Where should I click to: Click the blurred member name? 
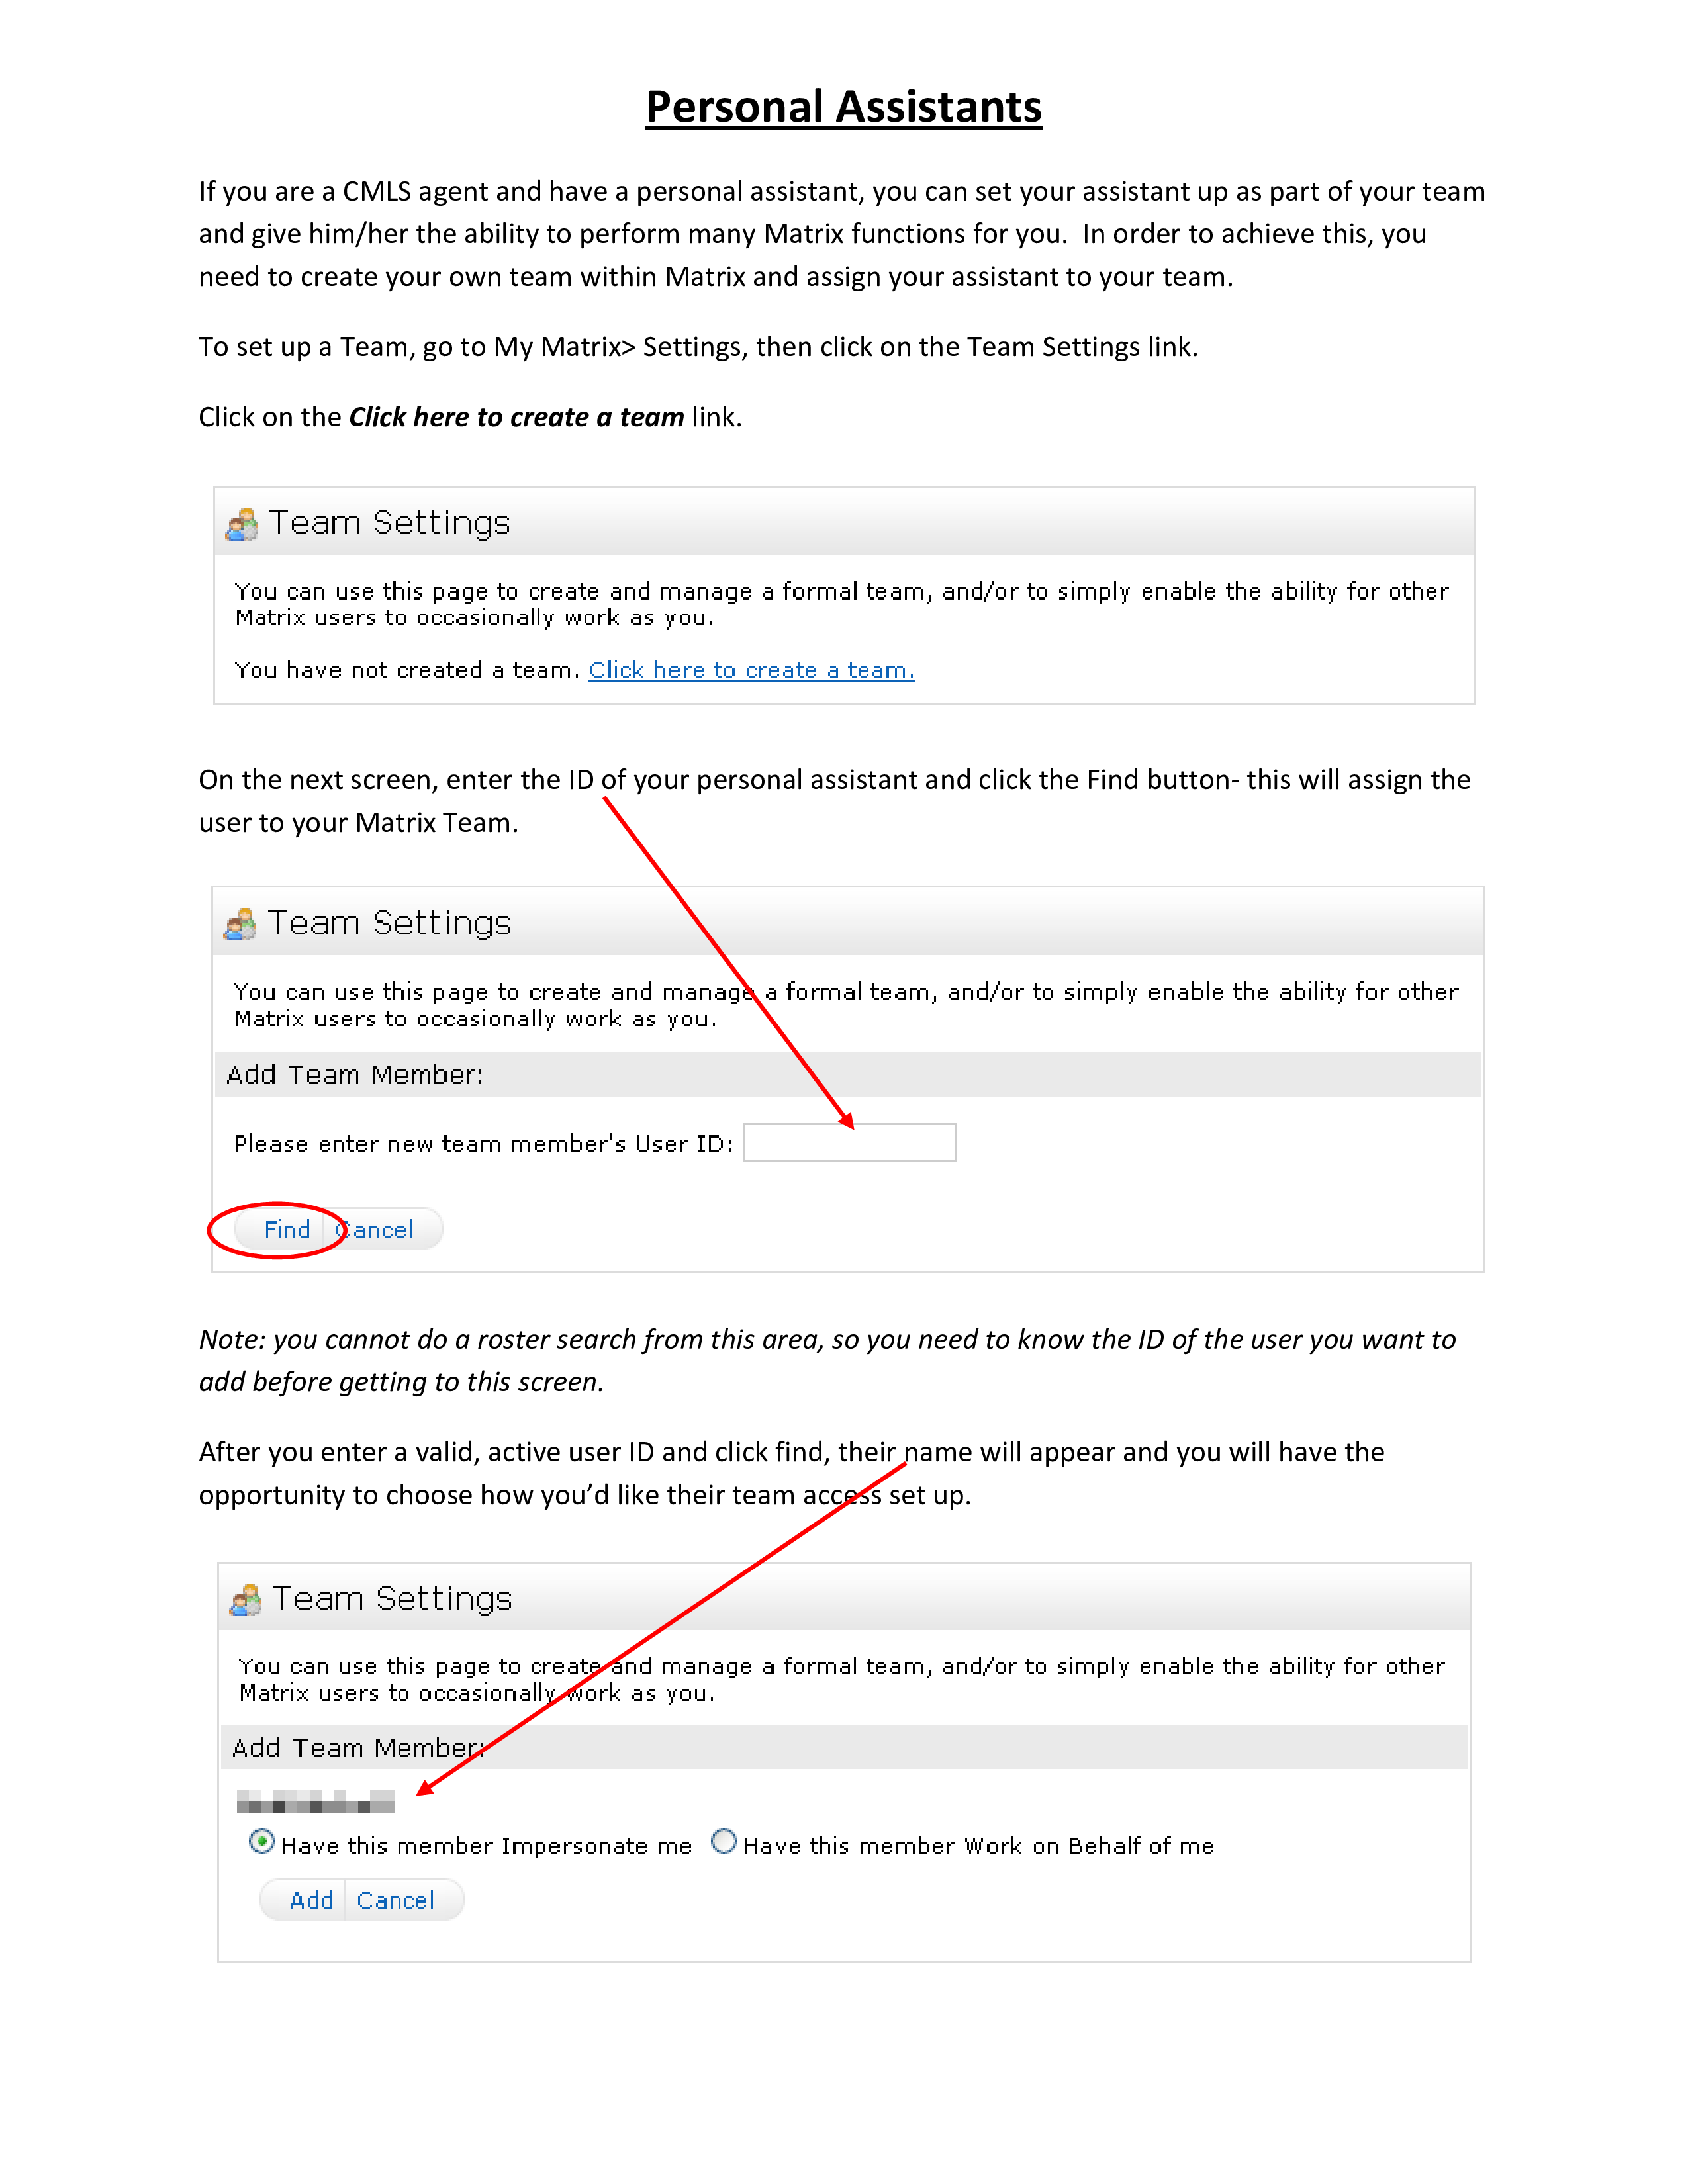click(315, 1802)
